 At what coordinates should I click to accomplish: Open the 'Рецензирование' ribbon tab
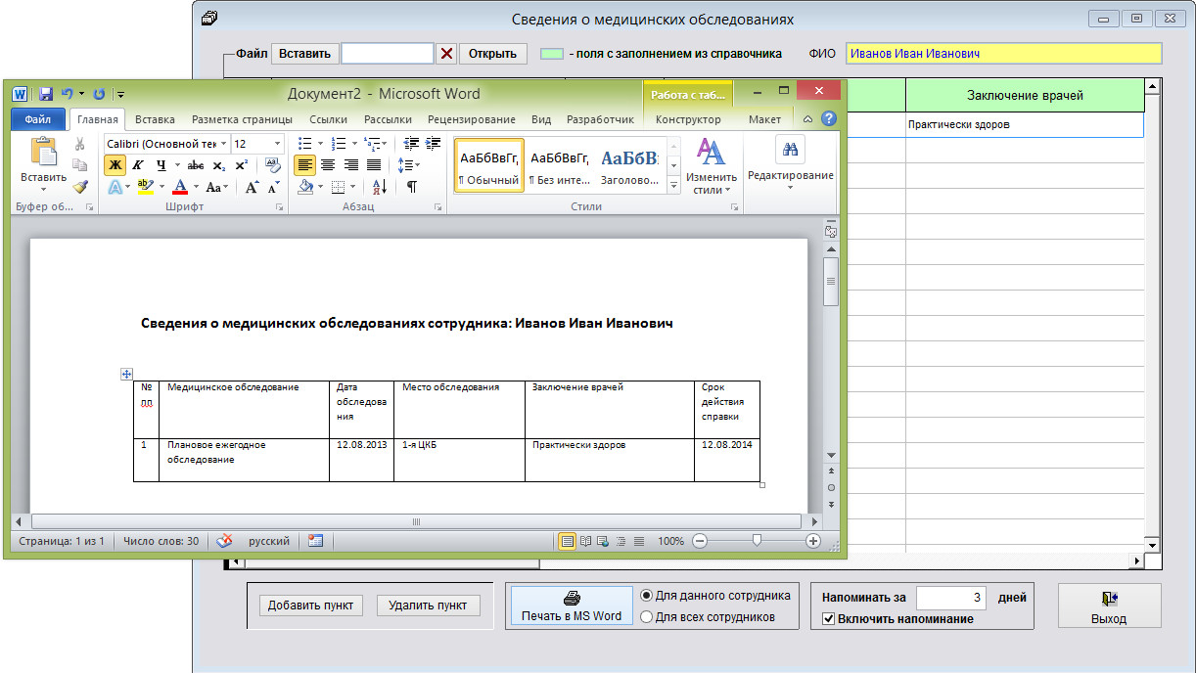pyautogui.click(x=471, y=119)
